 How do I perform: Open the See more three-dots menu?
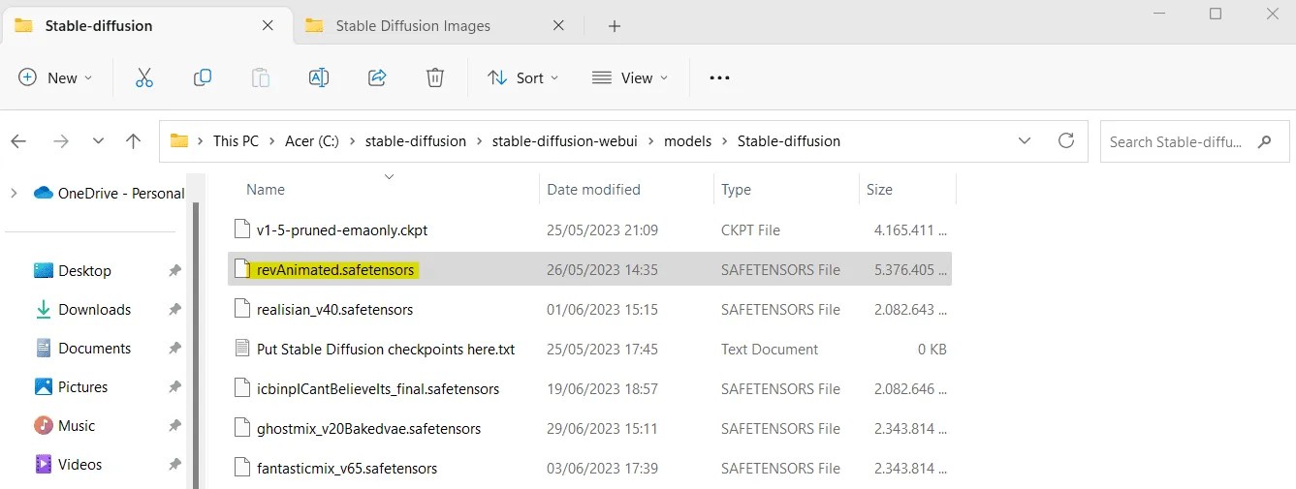point(719,77)
